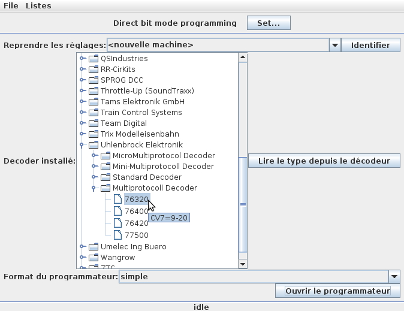Click the SPROG DCC folder icon
The width and height of the screenshot is (404, 311).
[94, 80]
